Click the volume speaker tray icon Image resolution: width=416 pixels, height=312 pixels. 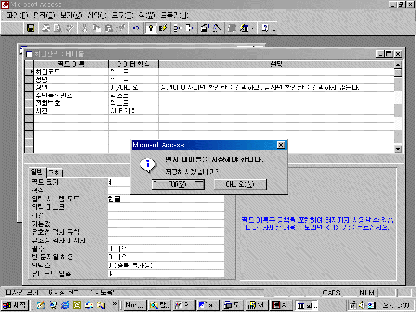point(361,305)
